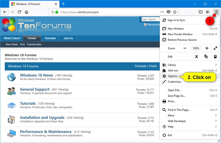Click the Windows 10 News globe icon
Image resolution: width=221 pixels, height=143 pixels.
pyautogui.click(x=11, y=77)
